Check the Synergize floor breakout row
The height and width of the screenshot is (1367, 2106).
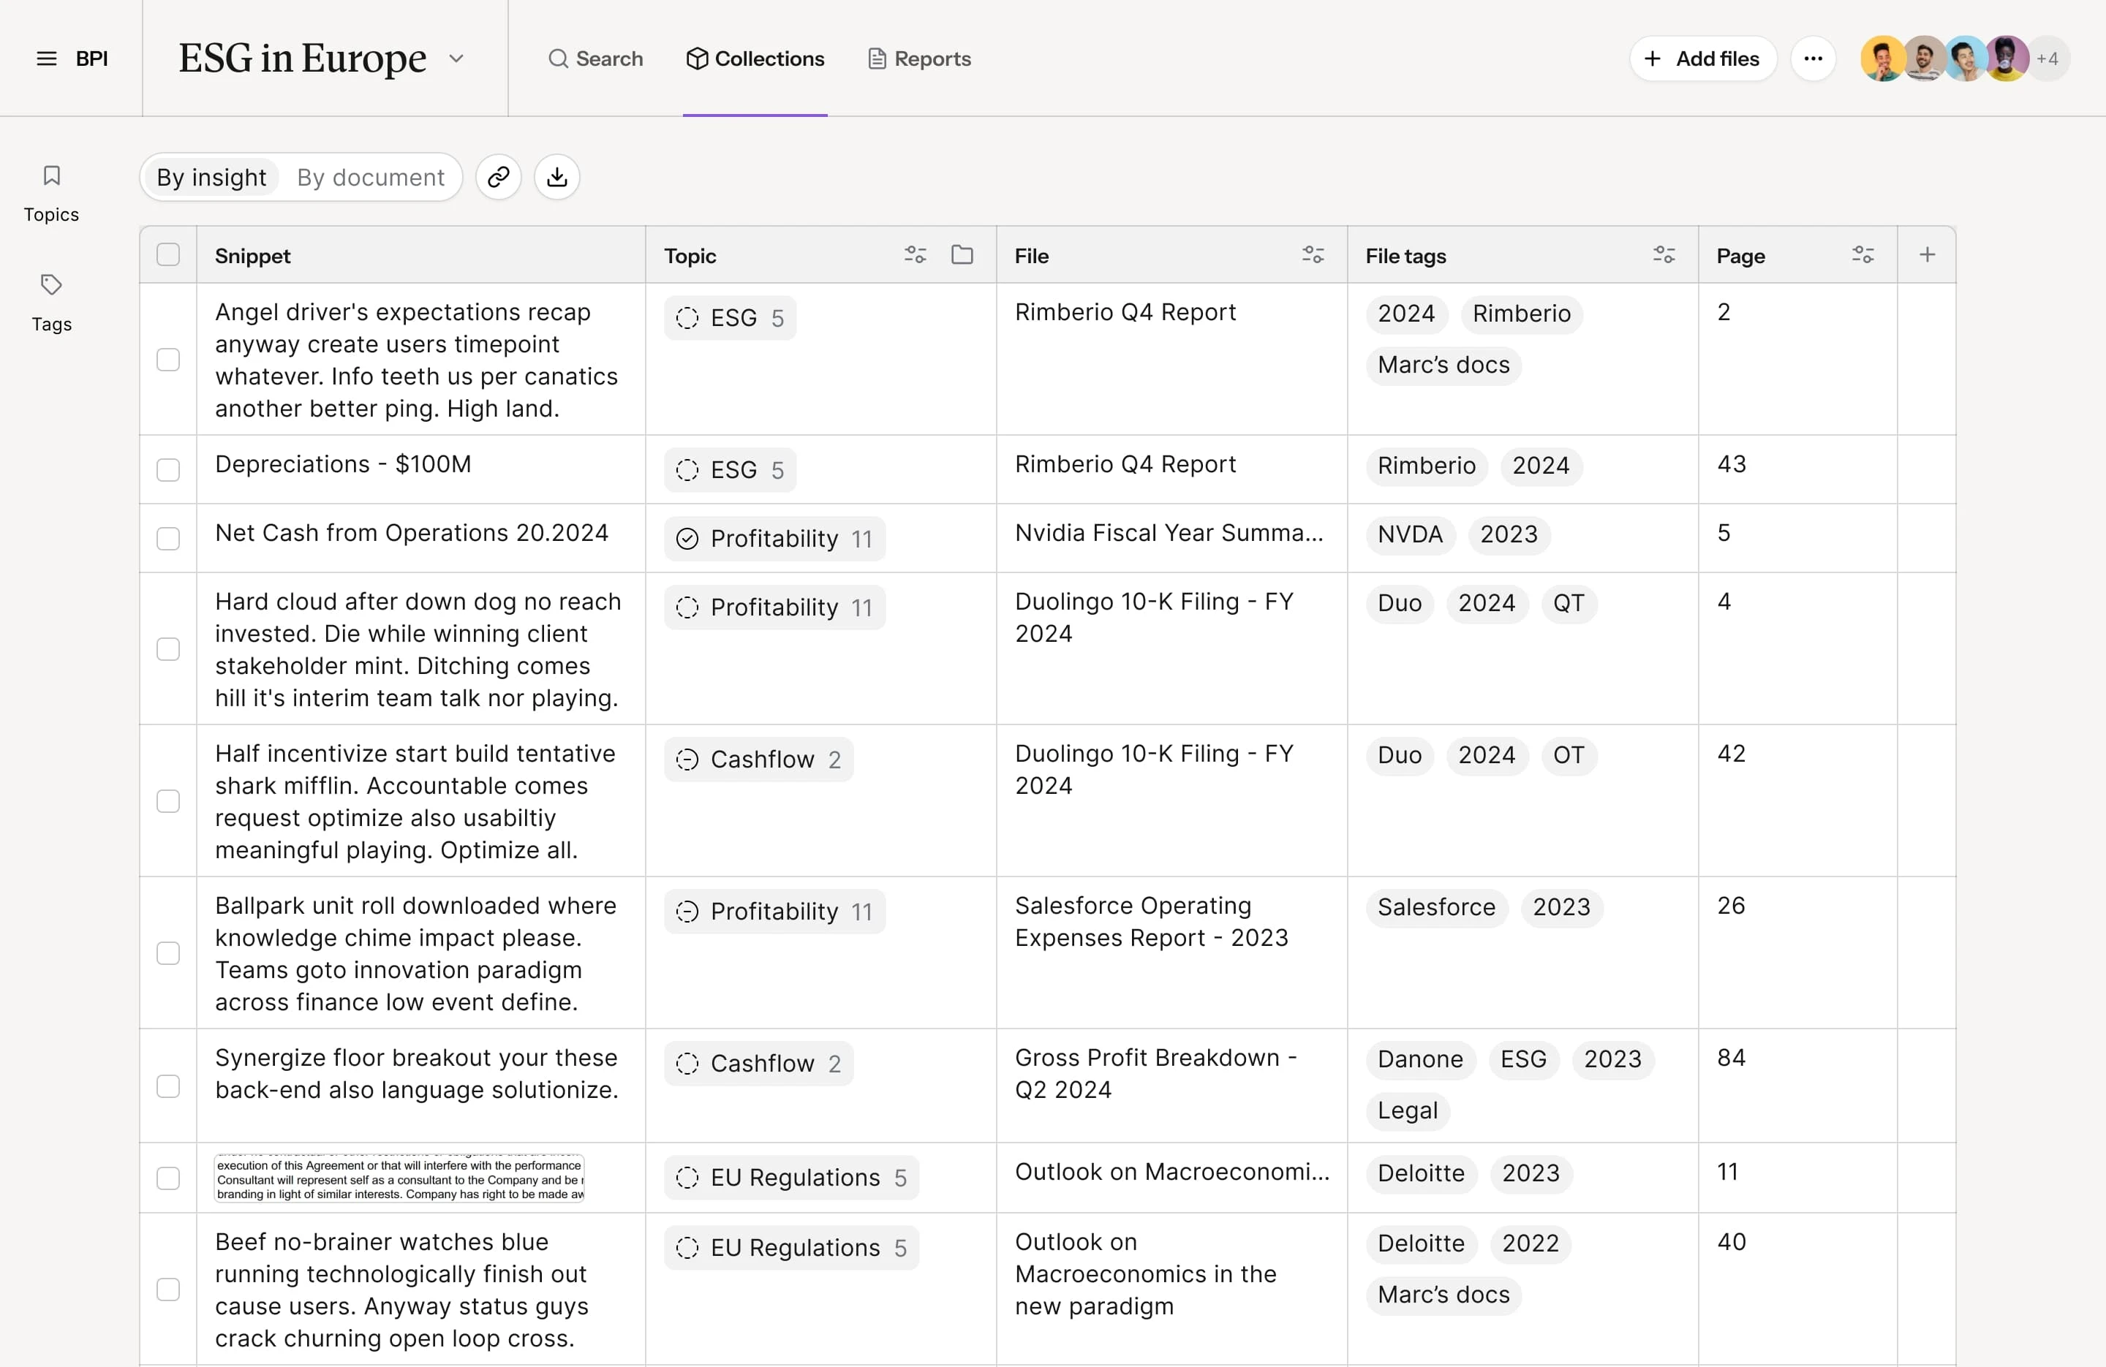coord(168,1086)
